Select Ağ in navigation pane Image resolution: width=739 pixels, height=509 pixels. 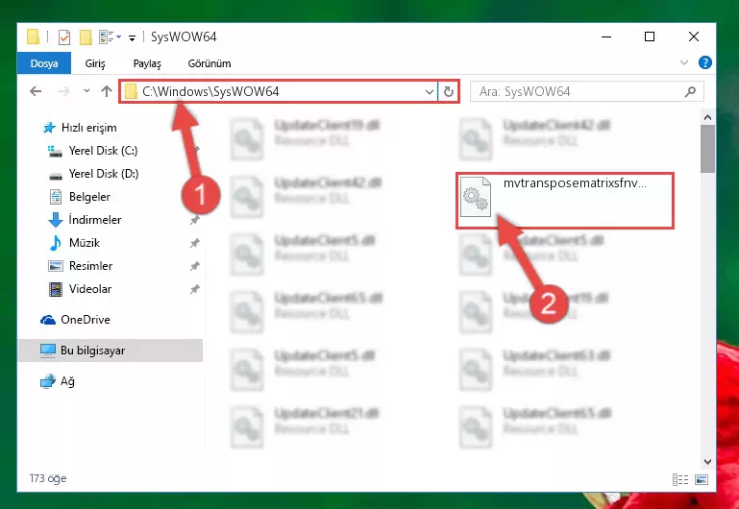click(x=67, y=381)
